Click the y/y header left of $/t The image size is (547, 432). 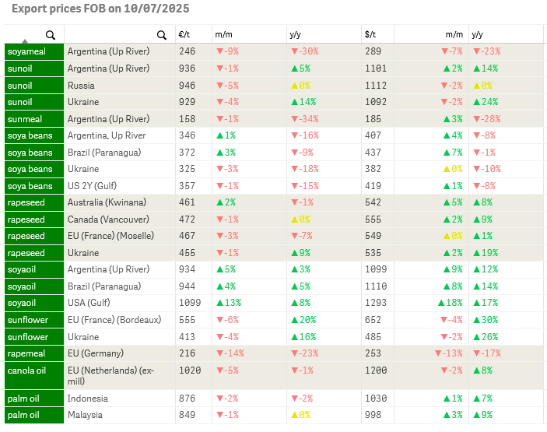click(296, 34)
